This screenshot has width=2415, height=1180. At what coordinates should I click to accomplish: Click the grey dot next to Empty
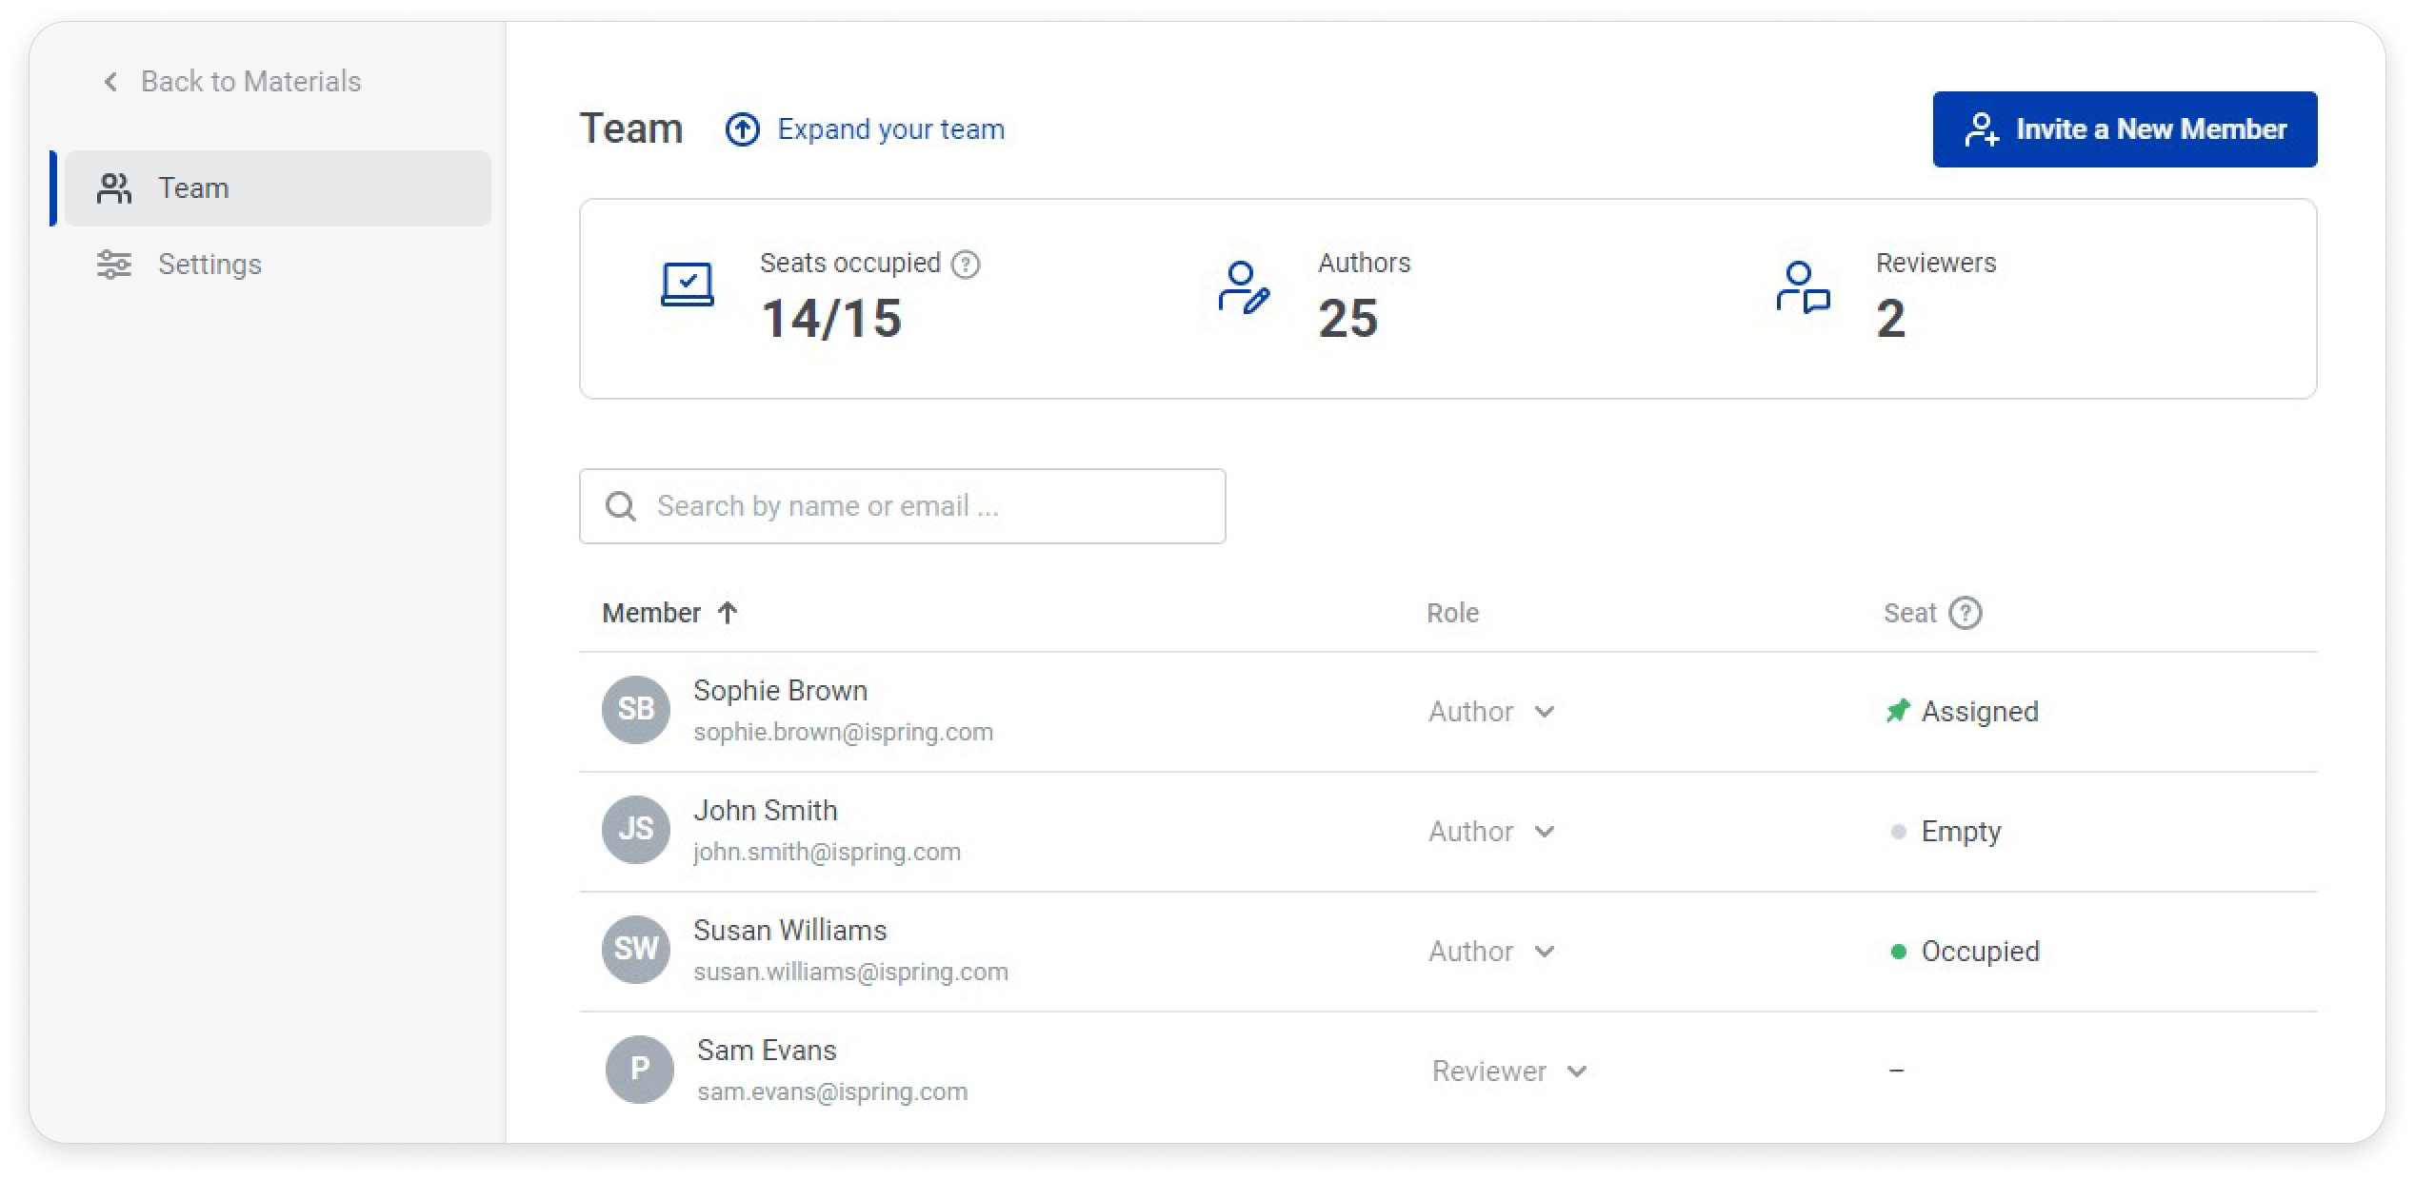1898,832
